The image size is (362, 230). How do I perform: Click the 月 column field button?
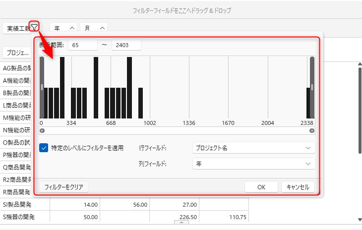click(93, 28)
